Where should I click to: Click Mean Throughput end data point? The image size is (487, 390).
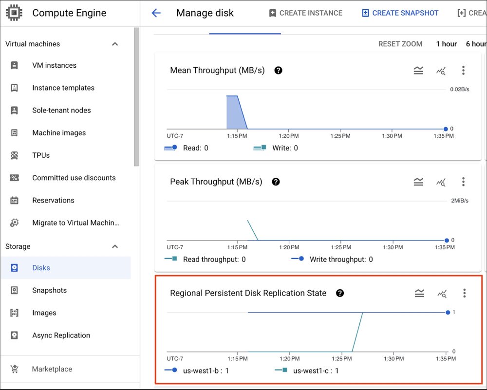(446, 129)
